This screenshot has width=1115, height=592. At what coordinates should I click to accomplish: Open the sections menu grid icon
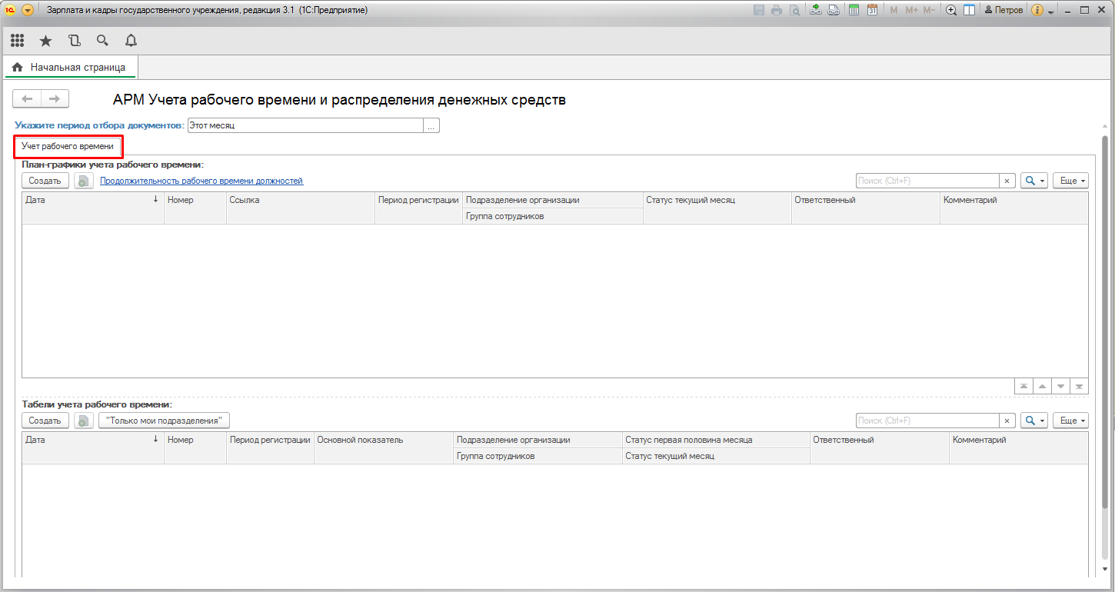(x=17, y=41)
